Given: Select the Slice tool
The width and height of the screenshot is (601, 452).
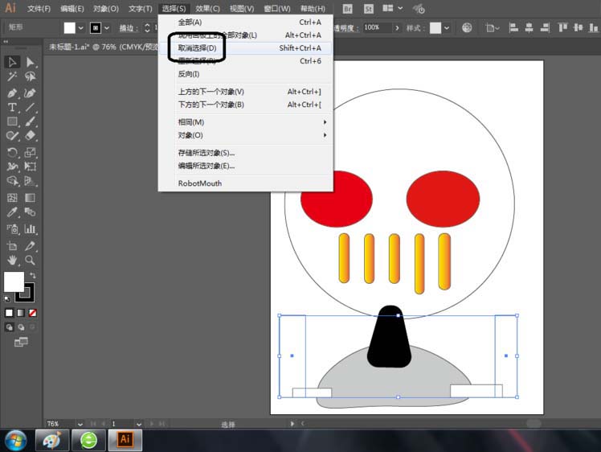Looking at the screenshot, I should coord(30,246).
